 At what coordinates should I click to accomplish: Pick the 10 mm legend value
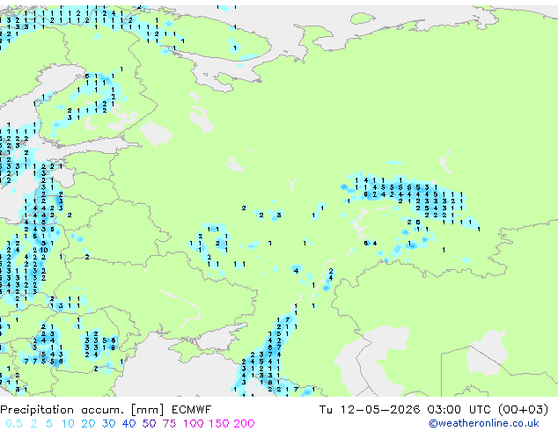[x=68, y=424]
